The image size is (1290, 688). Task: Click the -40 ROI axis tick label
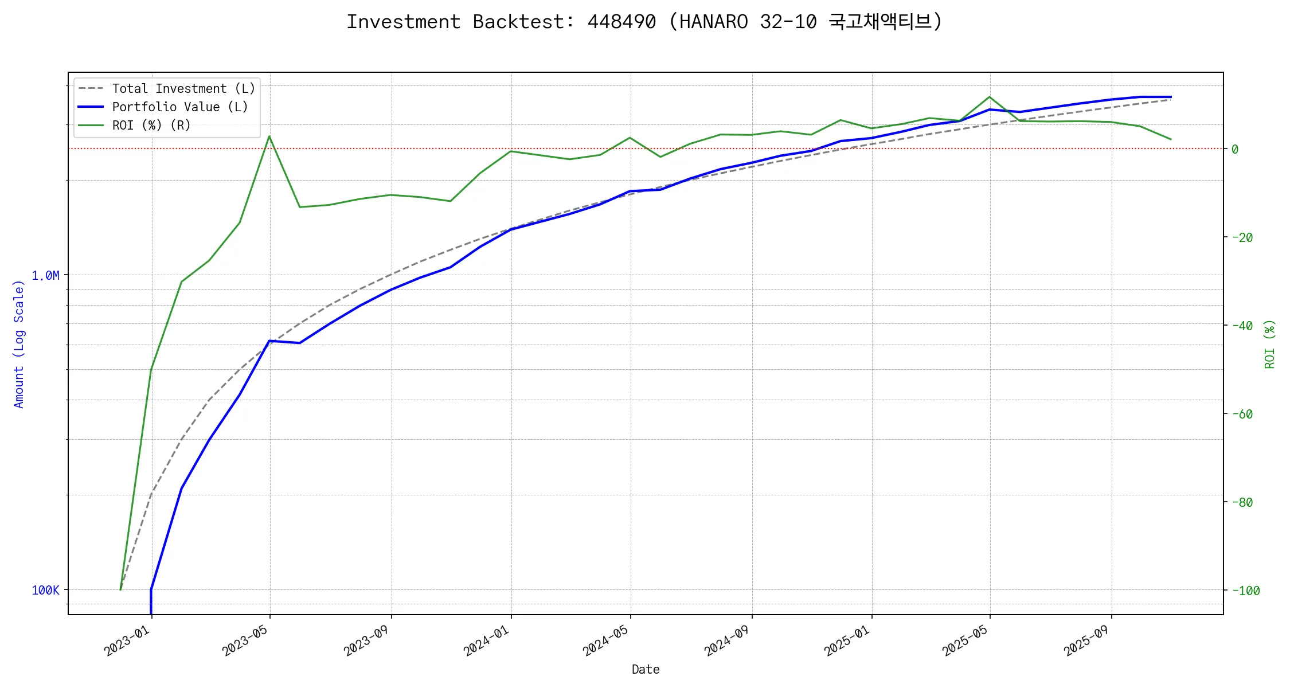(x=1242, y=326)
